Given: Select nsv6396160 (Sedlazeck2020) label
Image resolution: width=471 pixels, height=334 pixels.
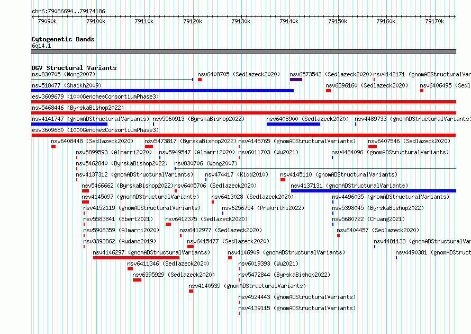Looking at the screenshot, I should pyautogui.click(x=367, y=85).
